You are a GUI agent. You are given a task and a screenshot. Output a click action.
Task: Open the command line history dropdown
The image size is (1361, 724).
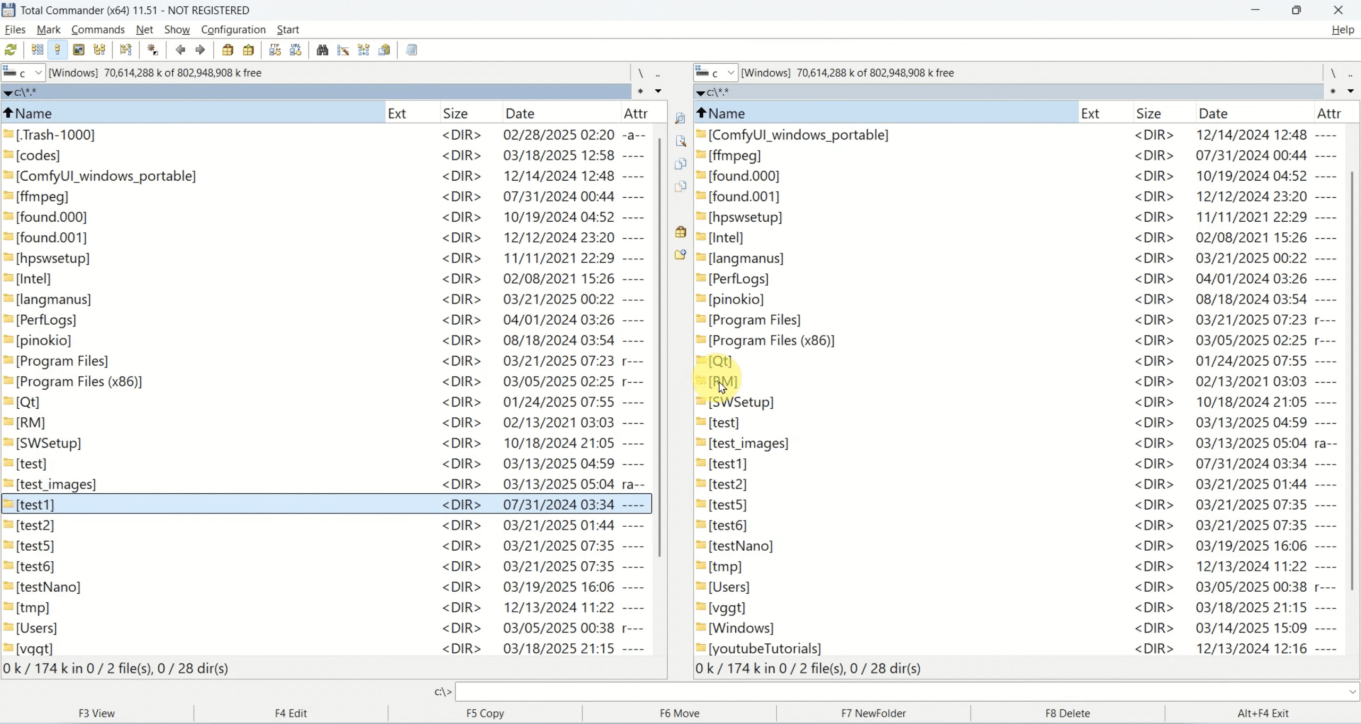(1352, 691)
